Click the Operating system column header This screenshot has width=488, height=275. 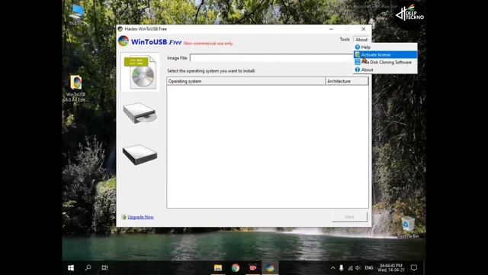coord(246,81)
